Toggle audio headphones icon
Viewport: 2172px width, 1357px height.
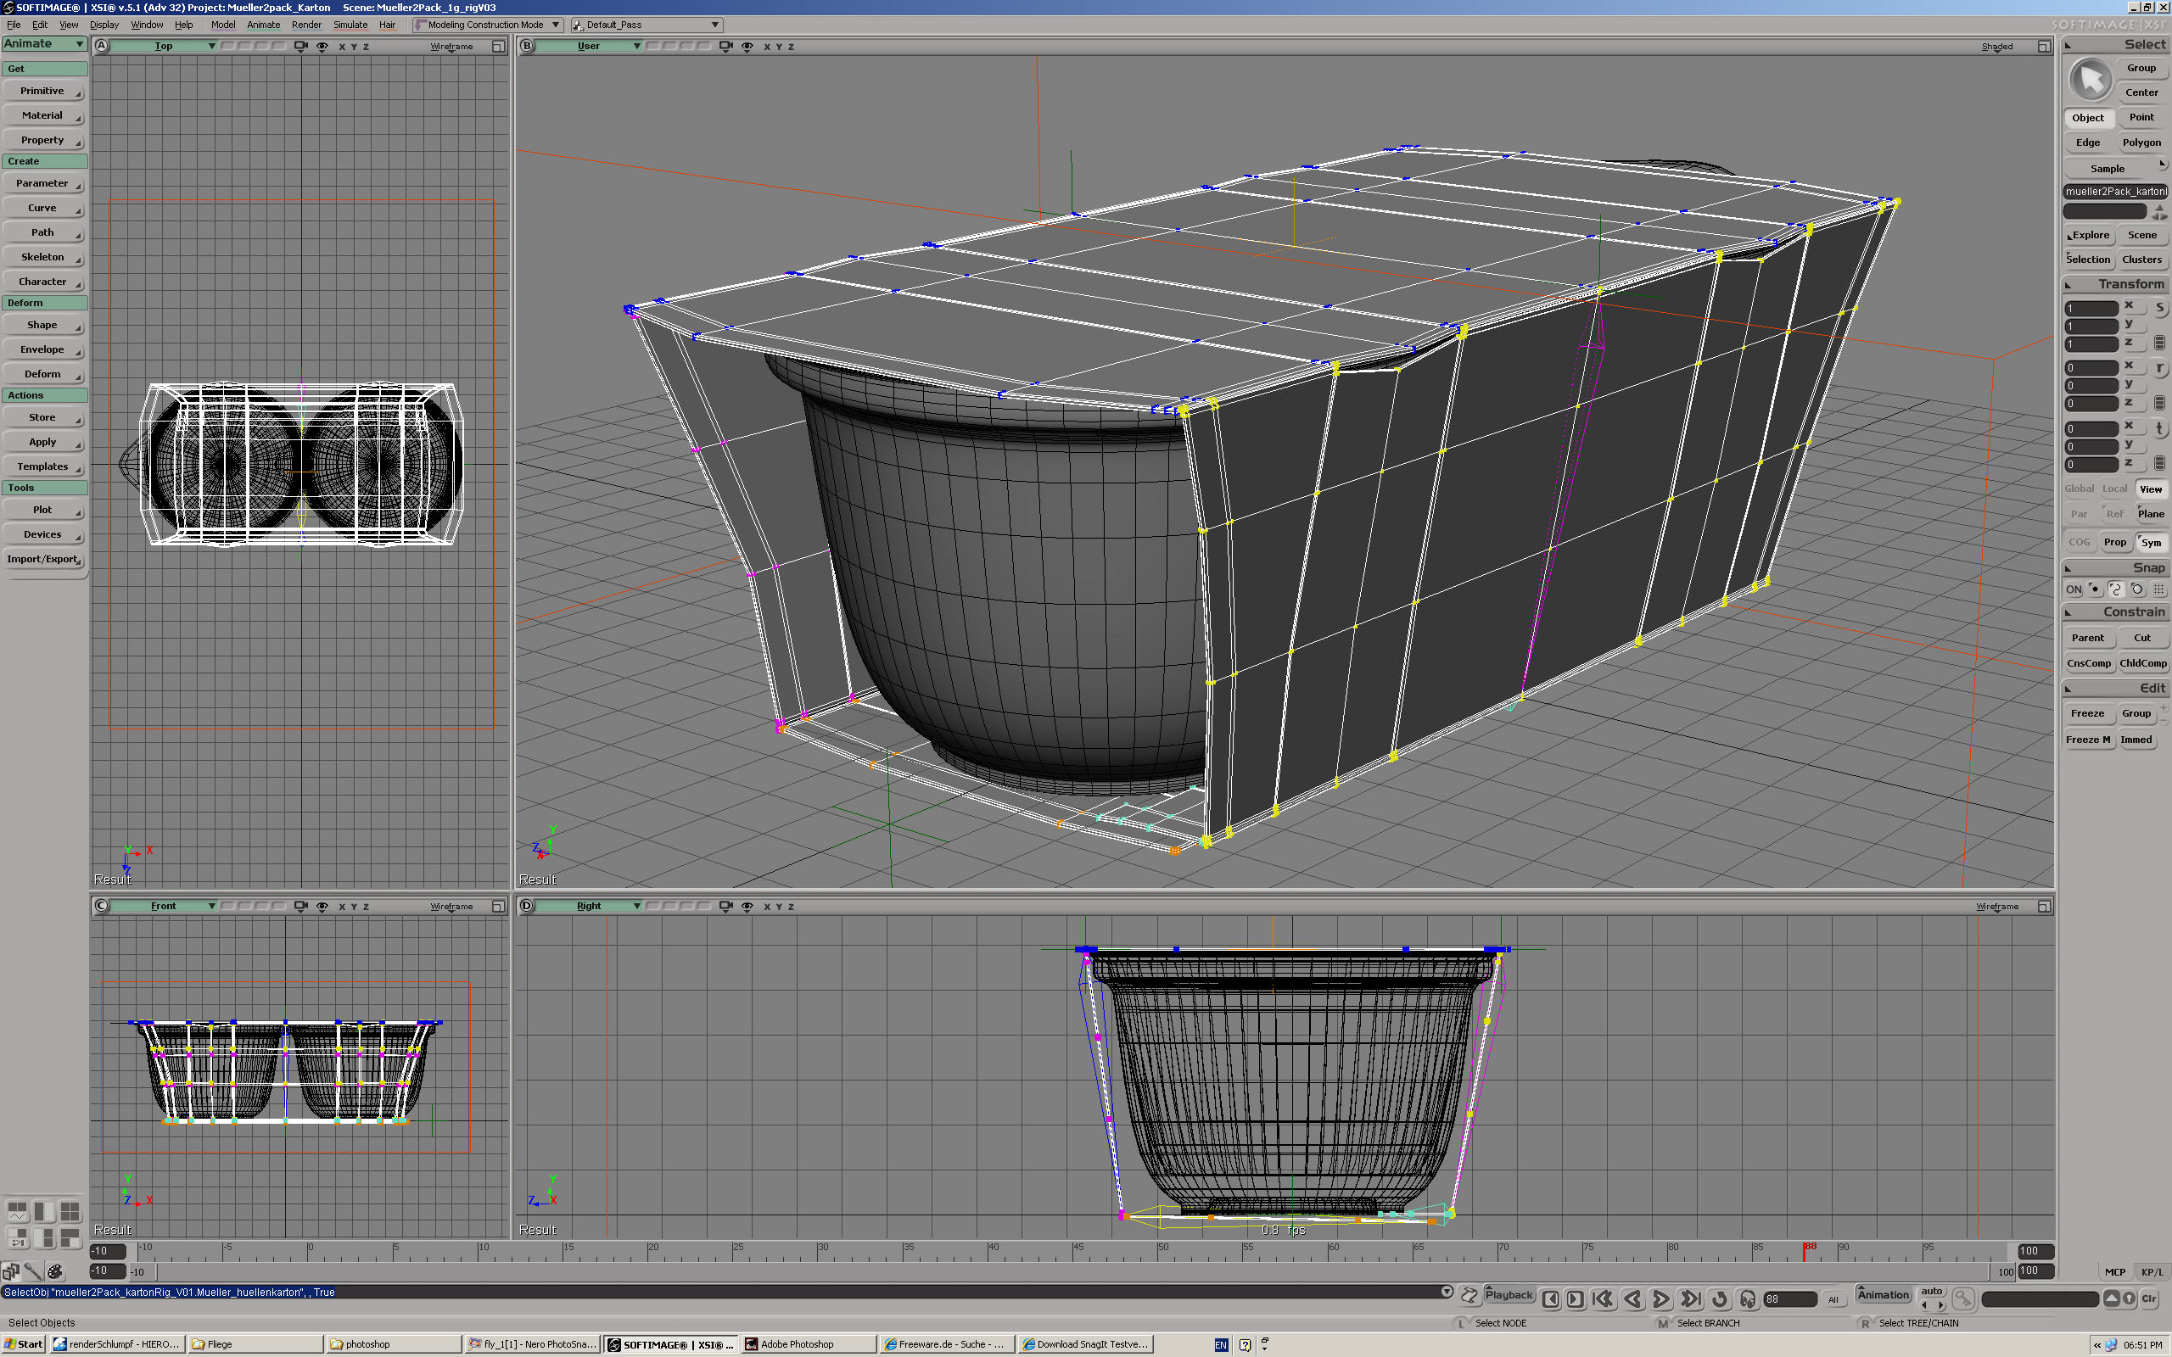coord(1748,1298)
